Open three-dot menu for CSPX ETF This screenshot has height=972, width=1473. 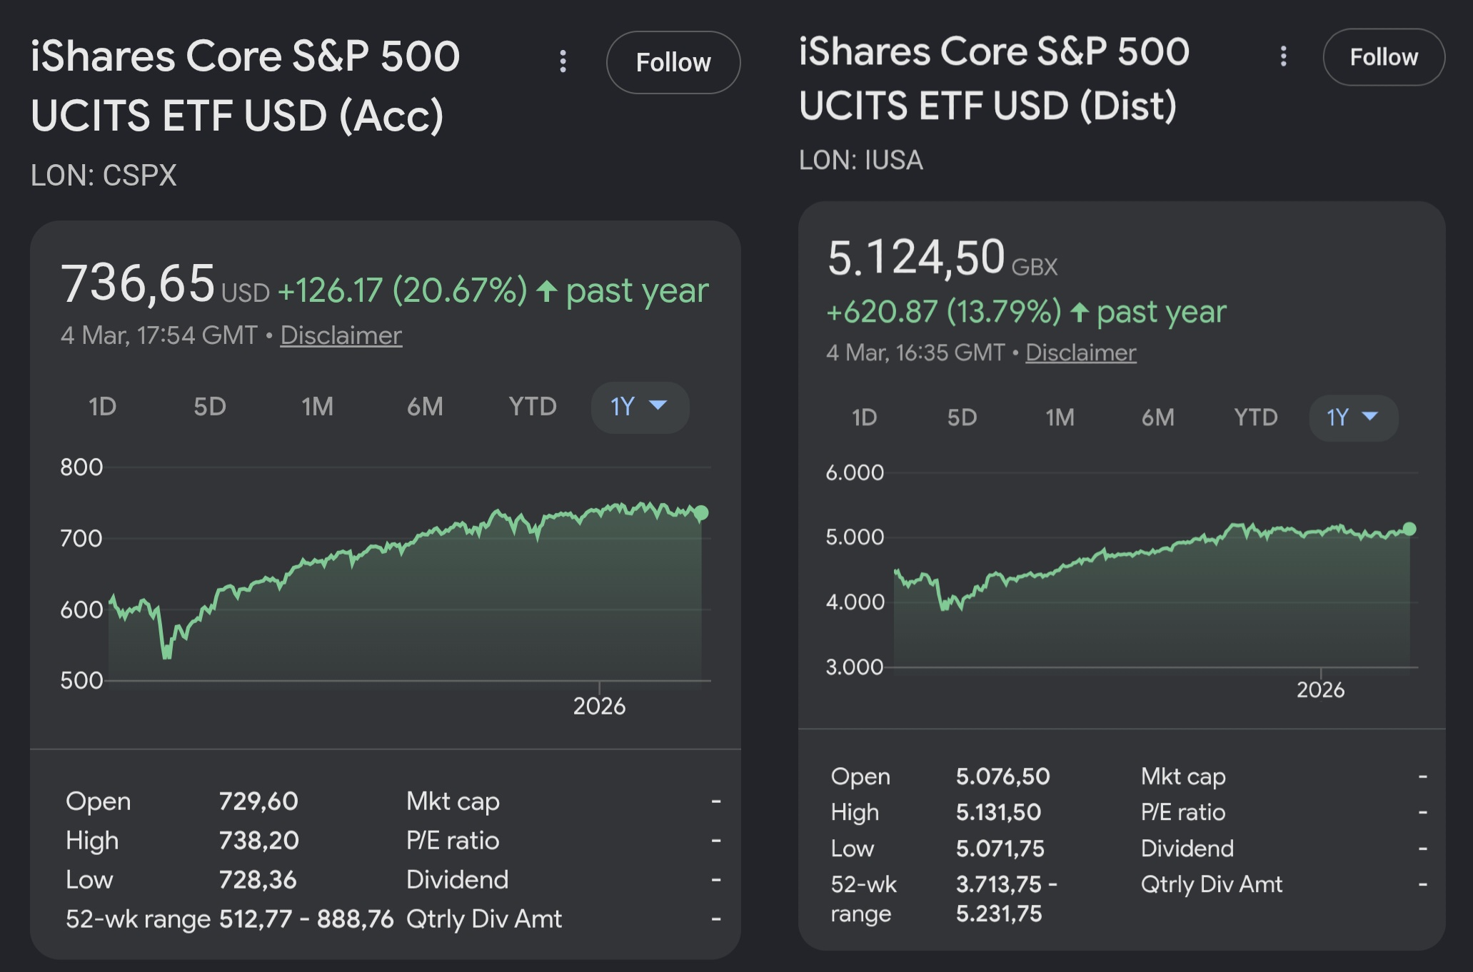(x=563, y=61)
